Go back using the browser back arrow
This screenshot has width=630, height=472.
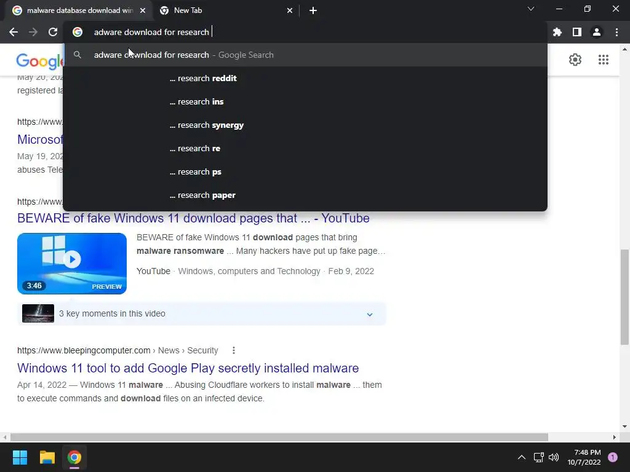tap(14, 32)
